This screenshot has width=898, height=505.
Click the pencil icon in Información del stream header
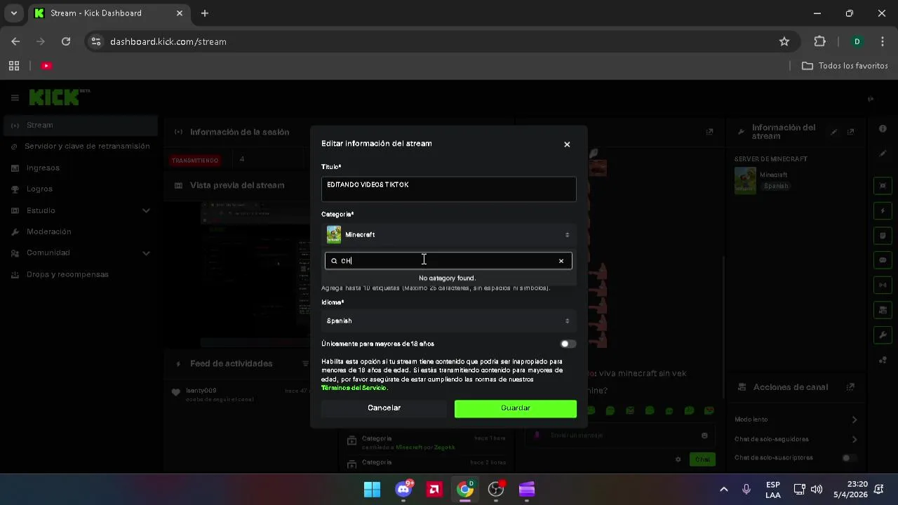point(833,132)
